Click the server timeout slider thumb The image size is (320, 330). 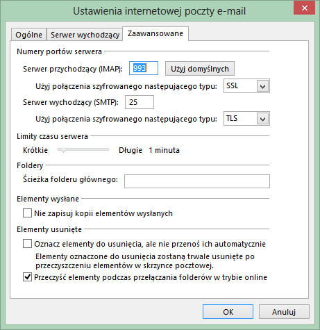tap(63, 150)
